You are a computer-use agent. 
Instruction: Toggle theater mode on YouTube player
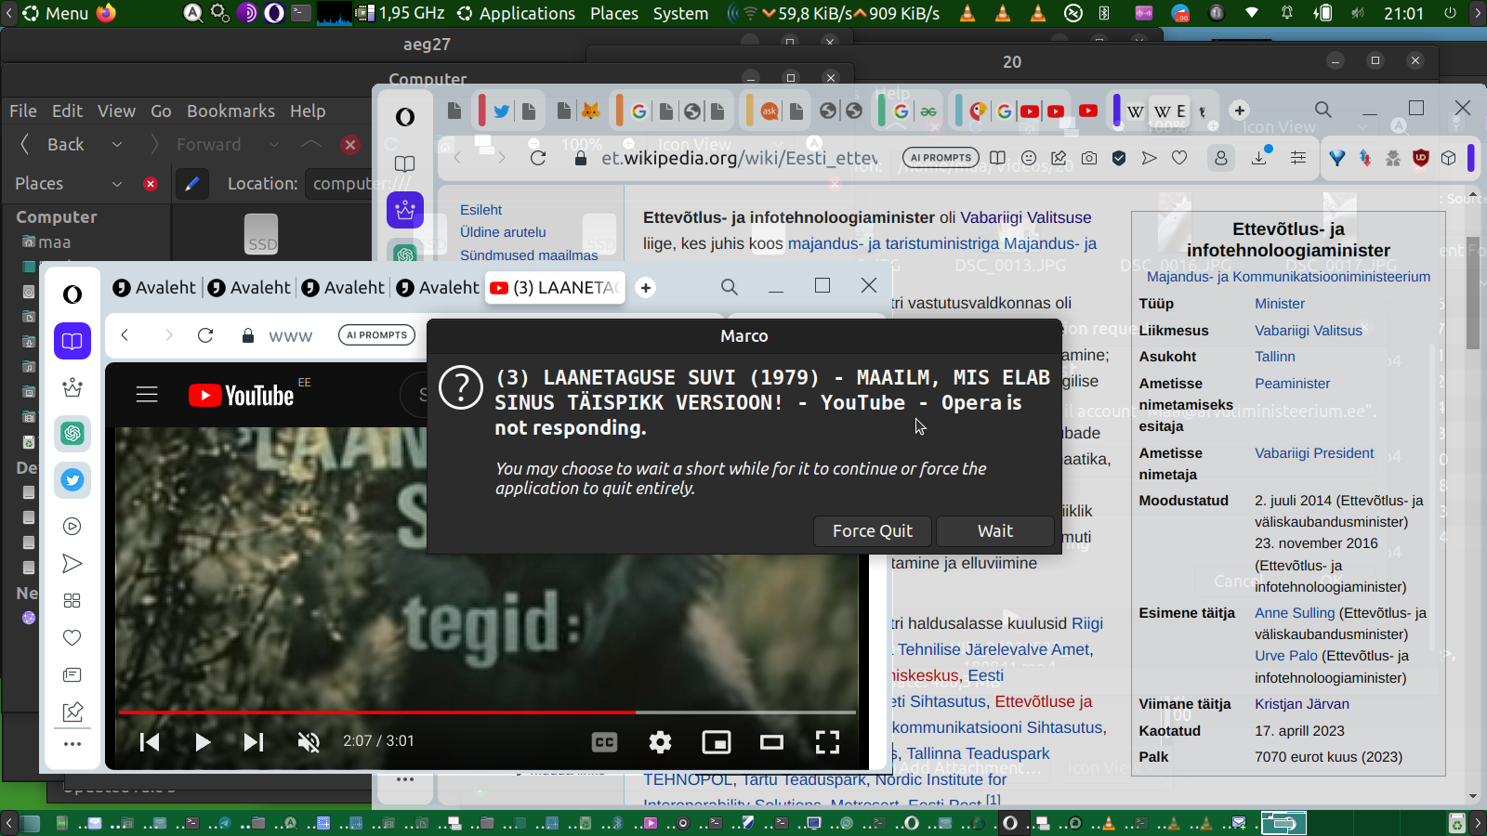(771, 741)
